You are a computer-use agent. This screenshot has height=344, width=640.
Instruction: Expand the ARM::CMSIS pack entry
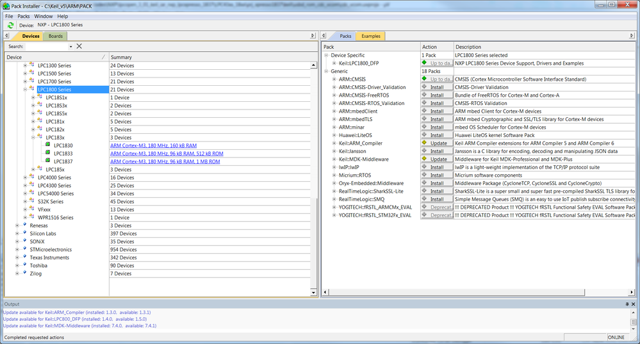pos(334,79)
